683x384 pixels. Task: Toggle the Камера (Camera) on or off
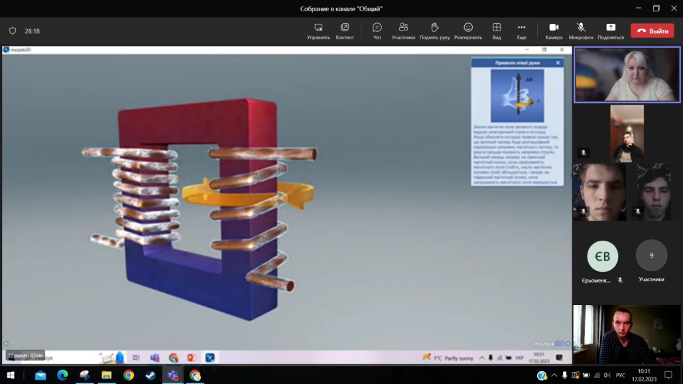pos(554,28)
